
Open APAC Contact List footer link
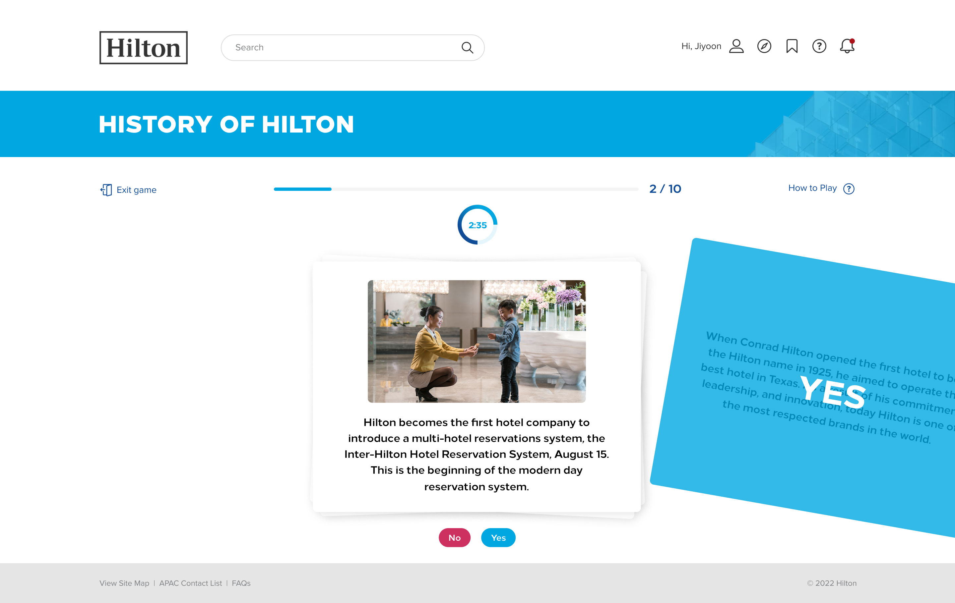(x=190, y=583)
